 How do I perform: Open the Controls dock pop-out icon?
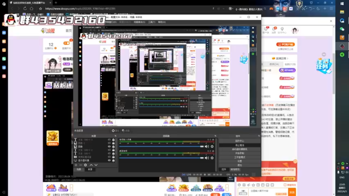[x=259, y=136]
